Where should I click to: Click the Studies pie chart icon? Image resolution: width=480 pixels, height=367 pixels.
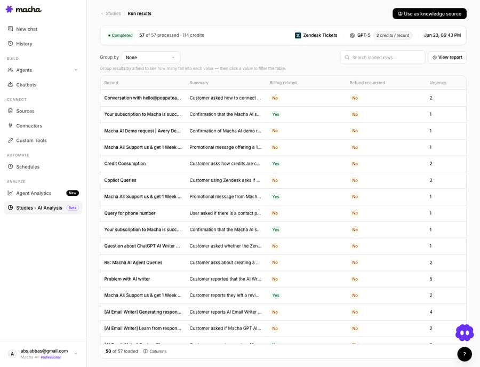[x=11, y=208]
